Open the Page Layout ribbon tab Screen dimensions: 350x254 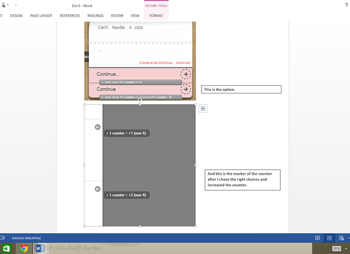coord(41,16)
